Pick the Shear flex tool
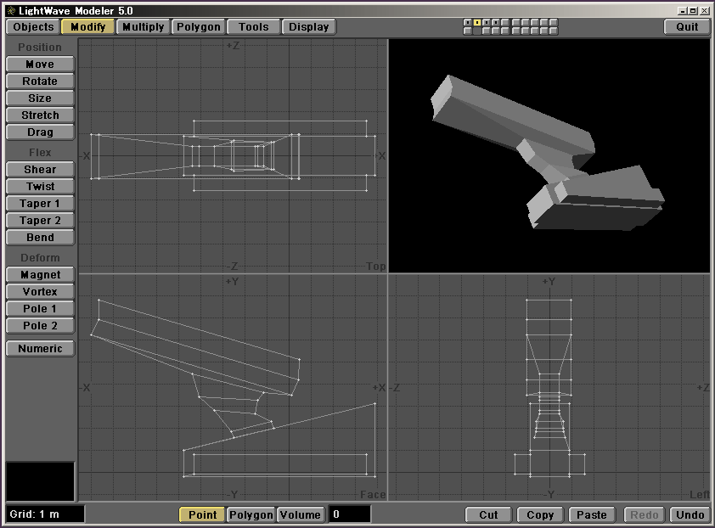The image size is (715, 528). click(x=40, y=170)
